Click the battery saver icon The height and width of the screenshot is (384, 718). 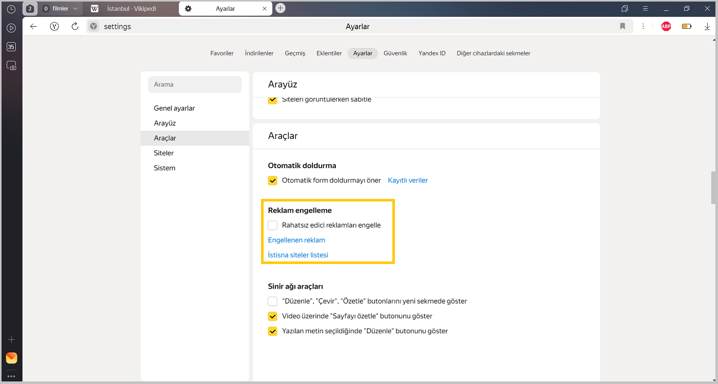click(687, 27)
